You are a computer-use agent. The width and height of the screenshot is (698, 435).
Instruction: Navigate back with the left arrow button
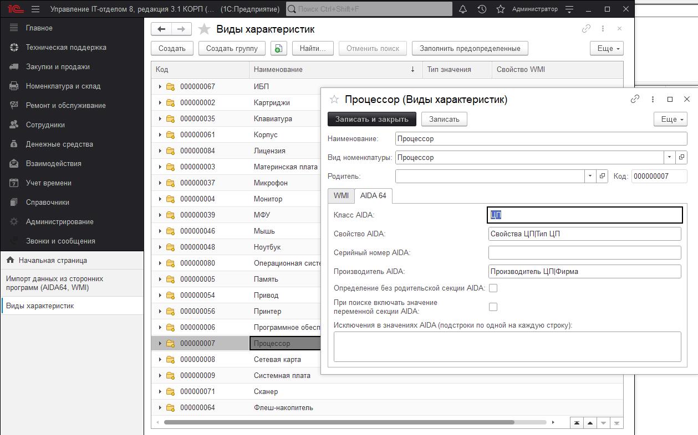pyautogui.click(x=160, y=29)
